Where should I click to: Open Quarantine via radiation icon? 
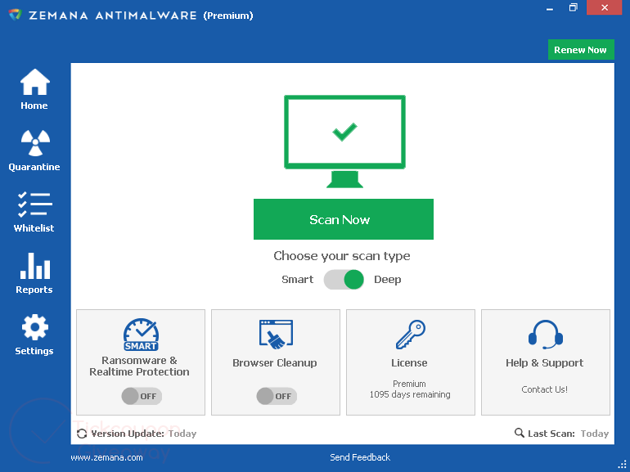point(35,142)
